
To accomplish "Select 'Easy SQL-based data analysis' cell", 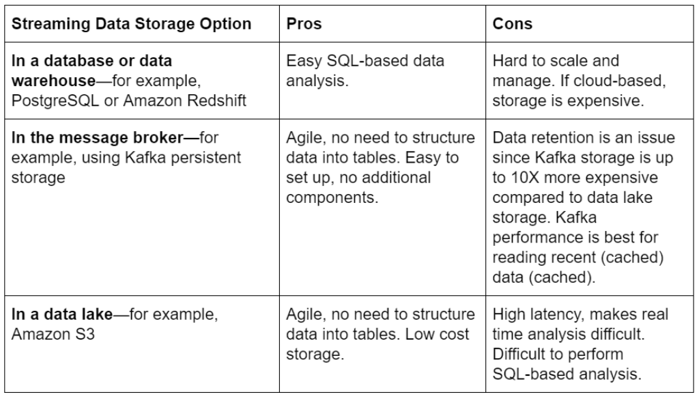I will pos(382,81).
